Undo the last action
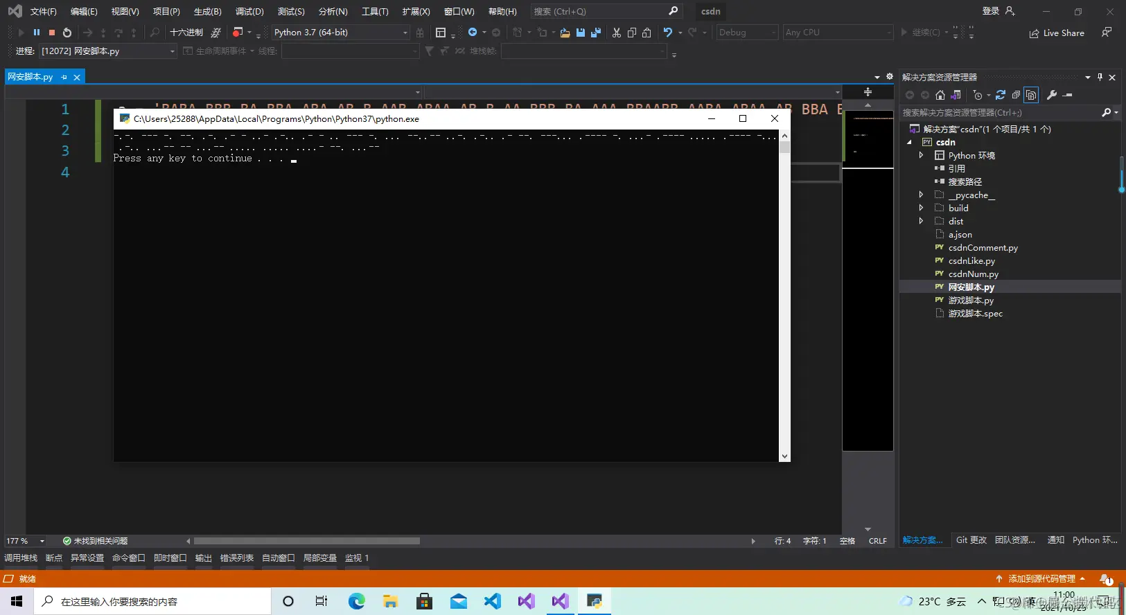The image size is (1126, 615). click(x=668, y=33)
